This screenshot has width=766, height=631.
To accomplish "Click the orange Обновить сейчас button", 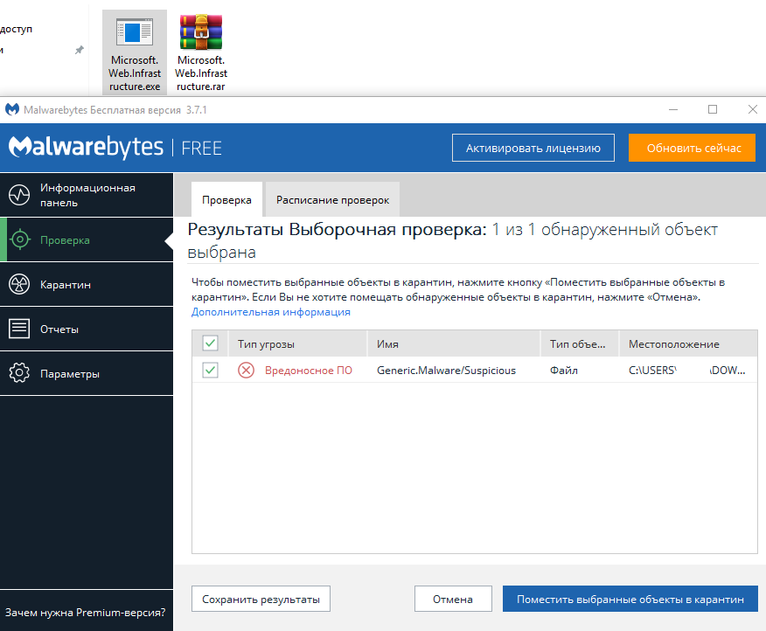I will [x=692, y=148].
